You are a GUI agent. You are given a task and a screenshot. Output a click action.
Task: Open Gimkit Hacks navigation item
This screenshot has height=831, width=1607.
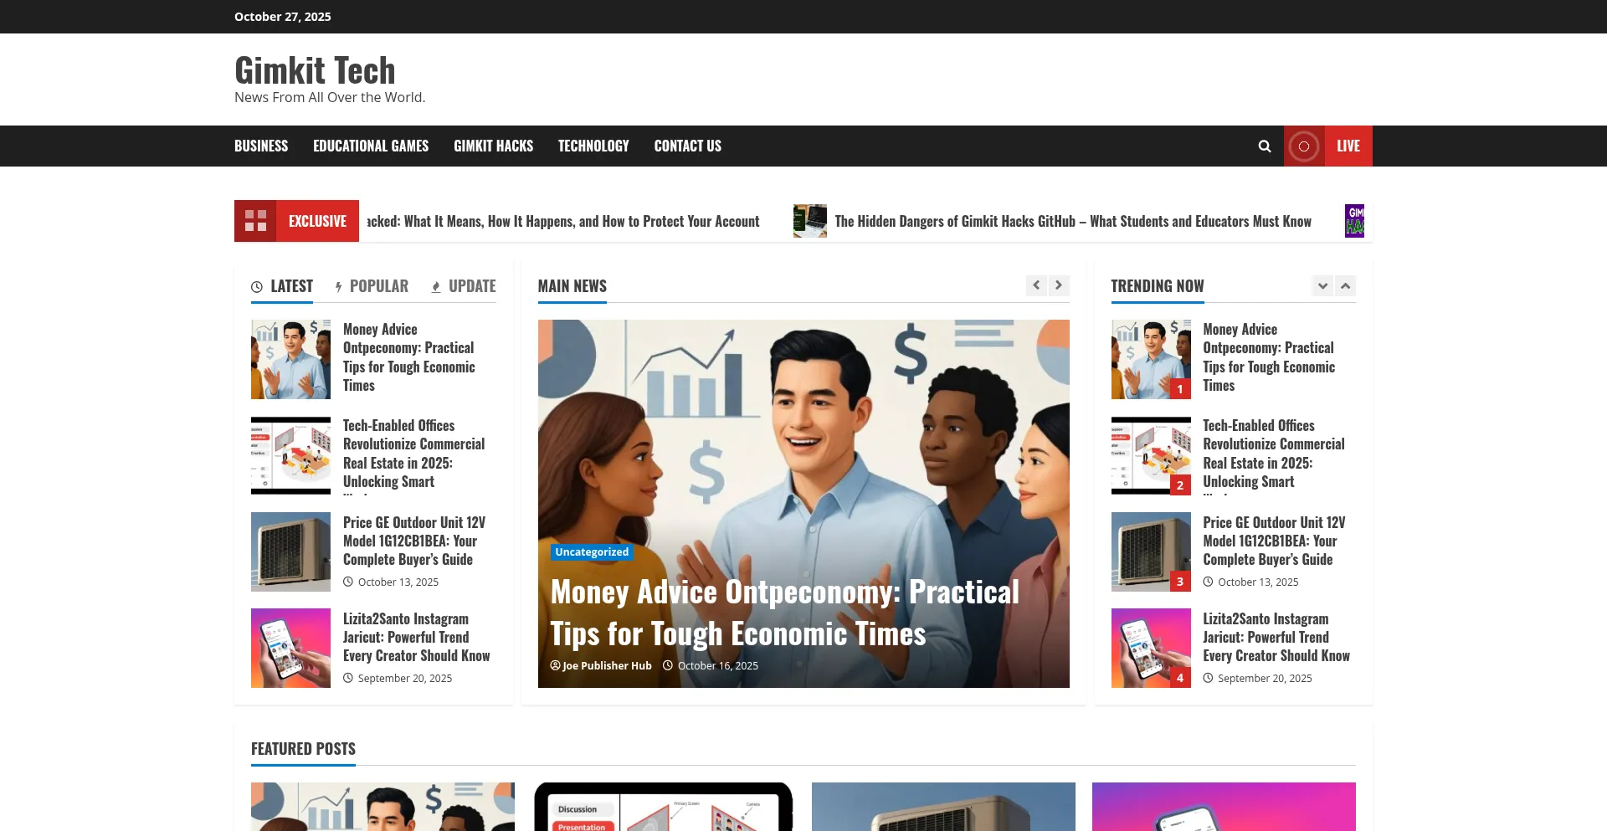[x=493, y=146]
